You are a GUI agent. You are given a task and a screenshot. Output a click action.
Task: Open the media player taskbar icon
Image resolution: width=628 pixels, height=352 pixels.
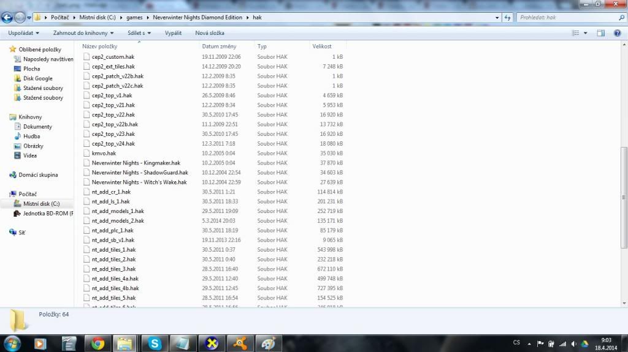pos(40,343)
